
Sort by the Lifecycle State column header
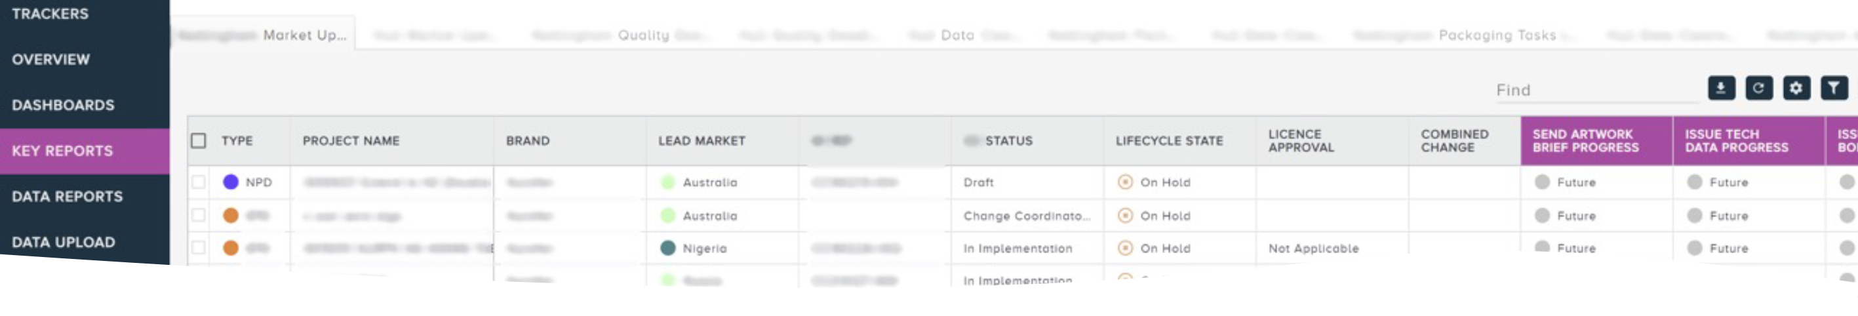pyautogui.click(x=1169, y=141)
